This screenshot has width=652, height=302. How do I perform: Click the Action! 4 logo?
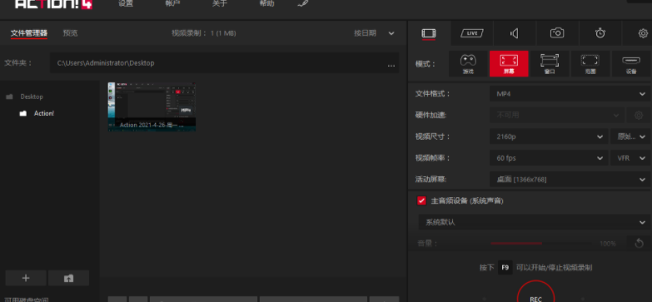53,4
